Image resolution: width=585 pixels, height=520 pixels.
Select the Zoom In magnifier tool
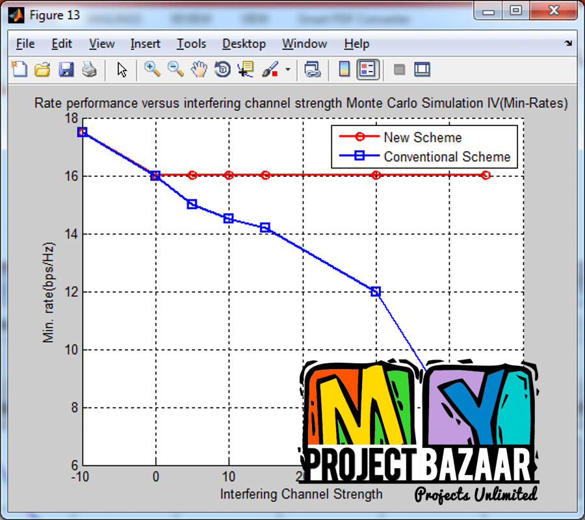(152, 70)
